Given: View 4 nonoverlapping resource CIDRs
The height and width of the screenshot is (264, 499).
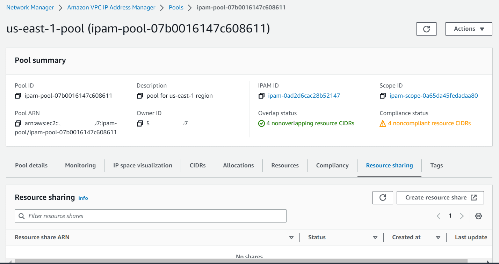Looking at the screenshot, I should point(310,123).
